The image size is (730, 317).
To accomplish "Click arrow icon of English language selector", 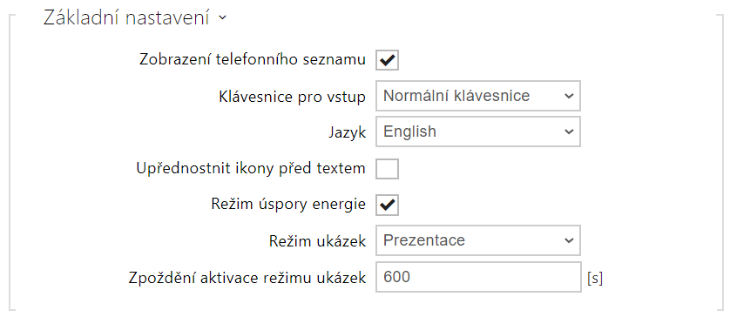I will click(569, 132).
